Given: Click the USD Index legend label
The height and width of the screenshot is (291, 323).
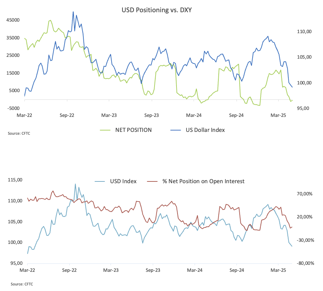Looking at the screenshot, I should click(x=123, y=181).
